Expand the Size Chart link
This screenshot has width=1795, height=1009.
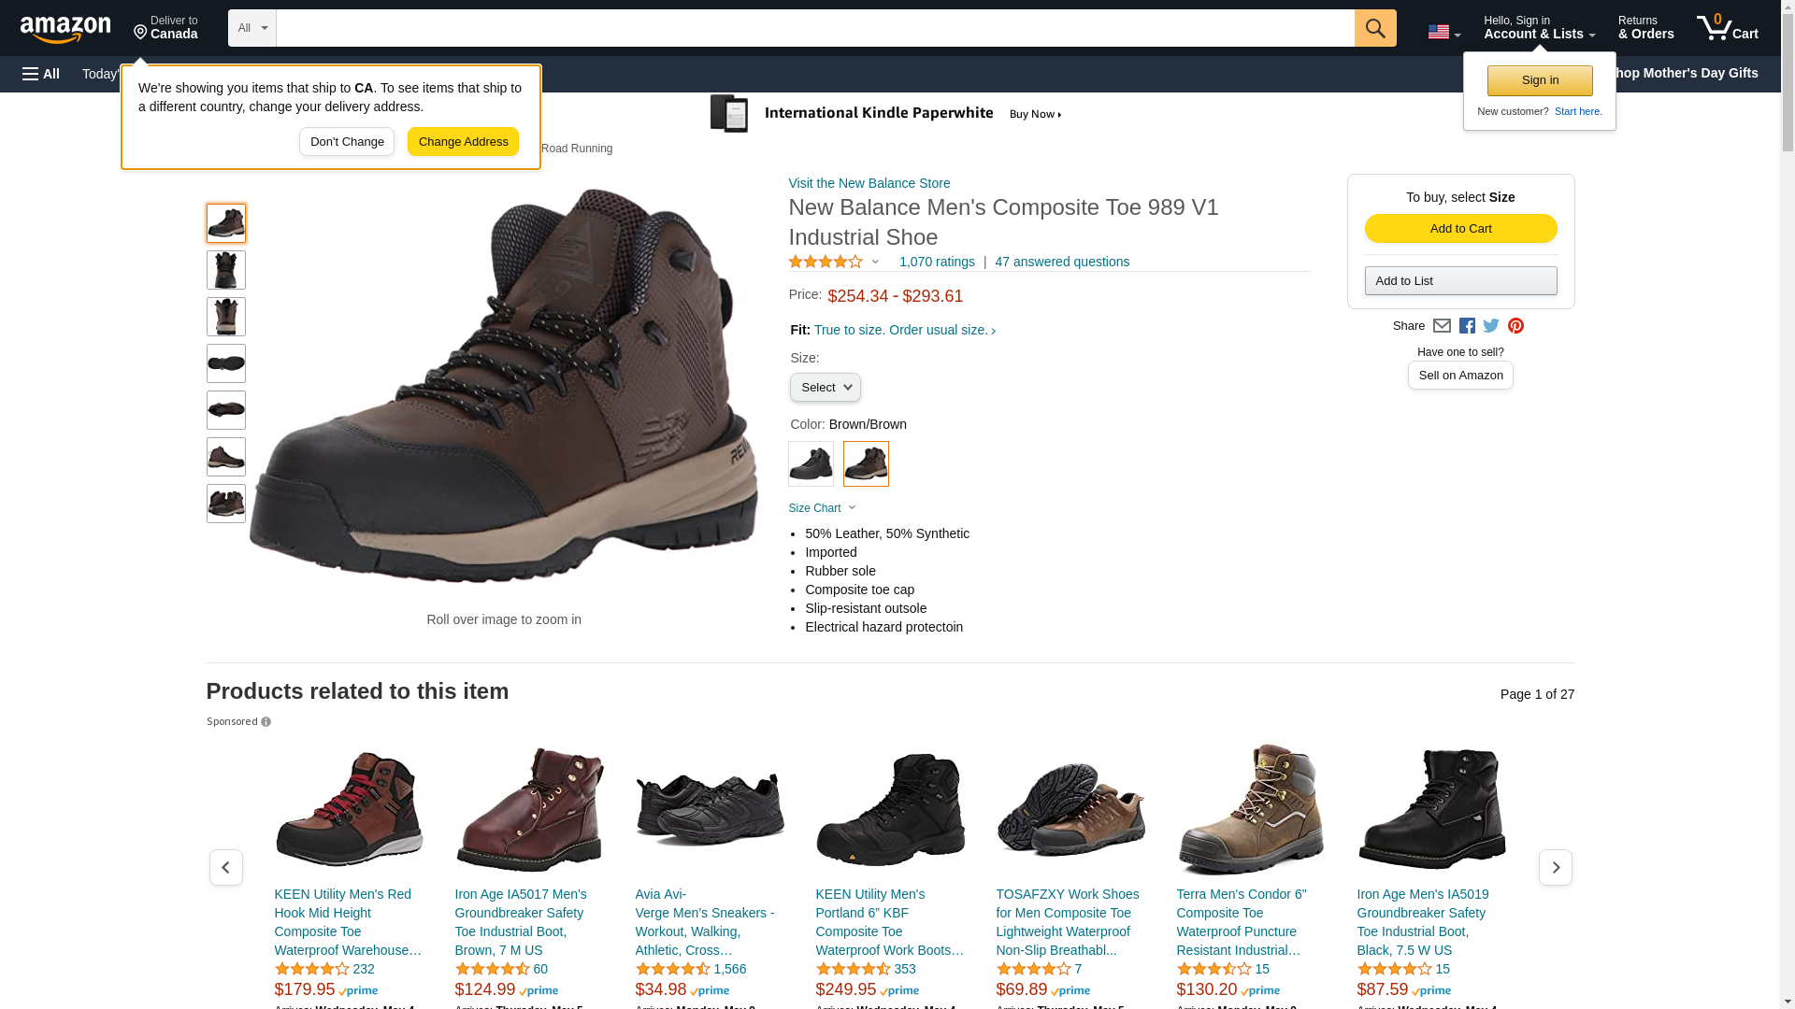tap(821, 508)
